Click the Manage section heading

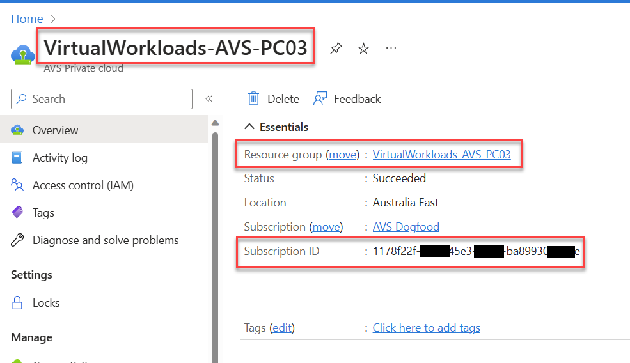31,337
